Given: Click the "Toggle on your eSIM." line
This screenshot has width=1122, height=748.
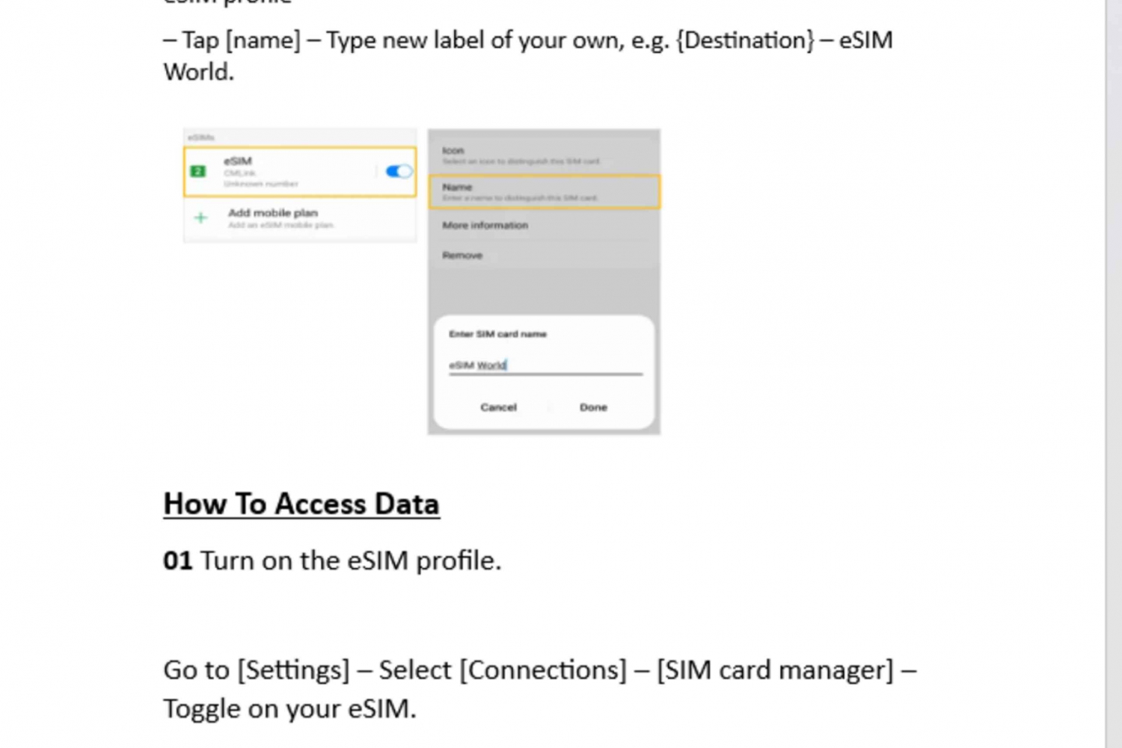Looking at the screenshot, I should [289, 708].
